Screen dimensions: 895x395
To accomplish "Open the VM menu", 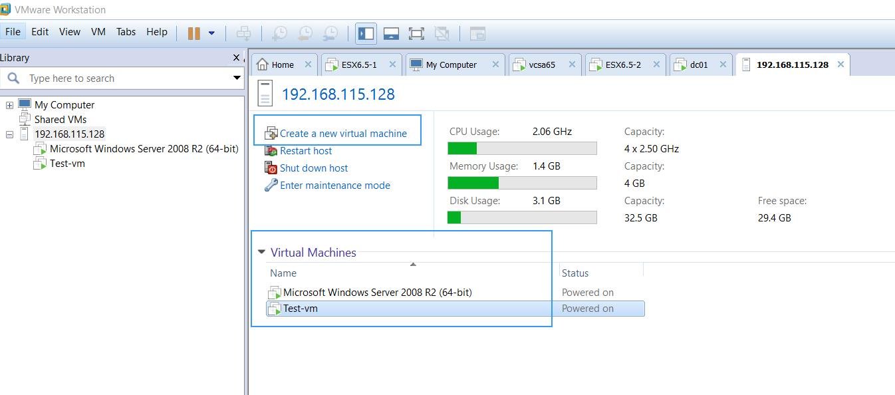I will pyautogui.click(x=98, y=31).
